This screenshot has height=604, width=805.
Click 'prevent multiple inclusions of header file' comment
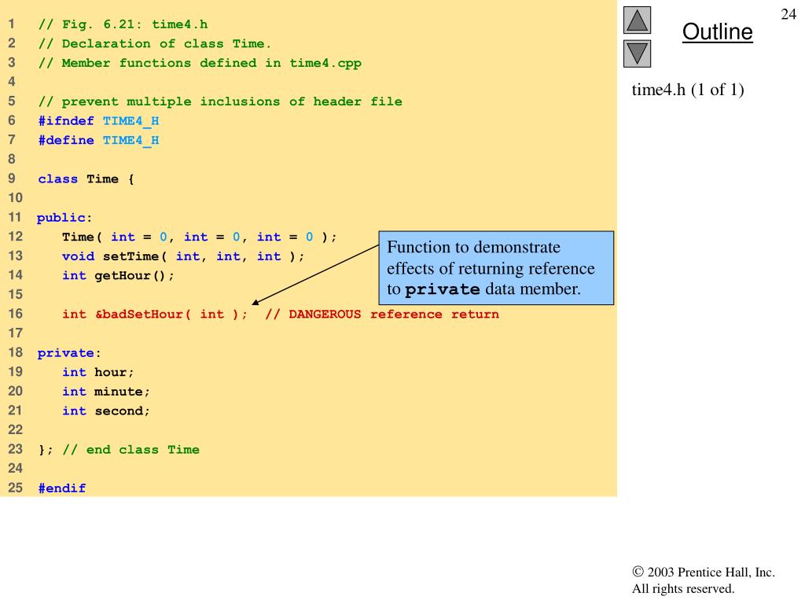(x=232, y=101)
